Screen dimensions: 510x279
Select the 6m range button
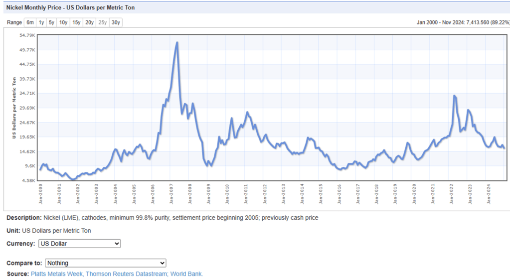click(30, 22)
